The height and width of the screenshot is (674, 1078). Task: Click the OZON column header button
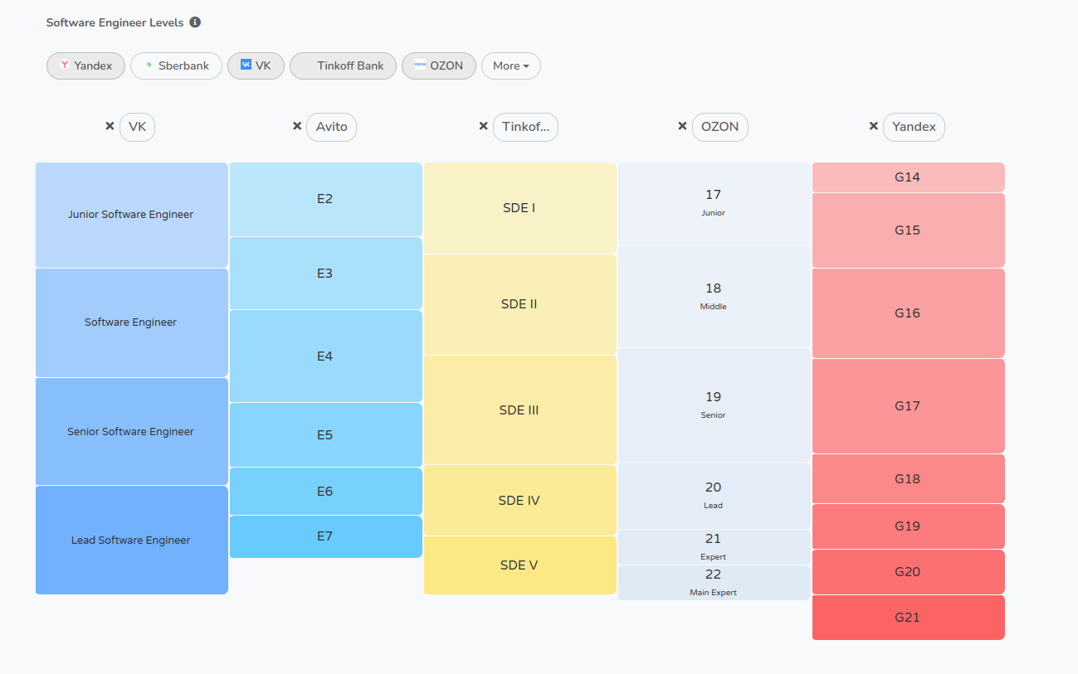[x=720, y=127]
